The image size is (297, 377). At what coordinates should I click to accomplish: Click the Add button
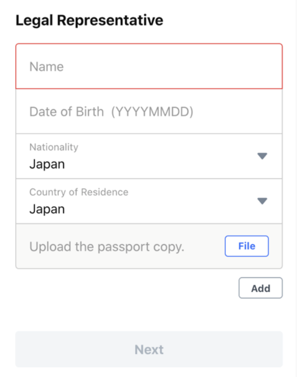pyautogui.click(x=260, y=288)
